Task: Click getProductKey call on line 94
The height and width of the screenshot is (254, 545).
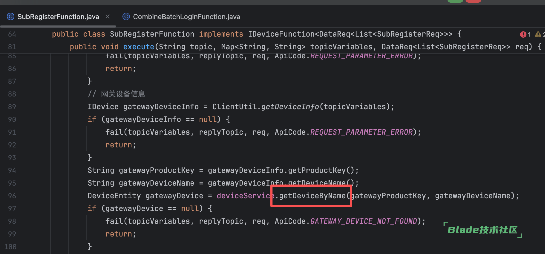Action: click(317, 170)
